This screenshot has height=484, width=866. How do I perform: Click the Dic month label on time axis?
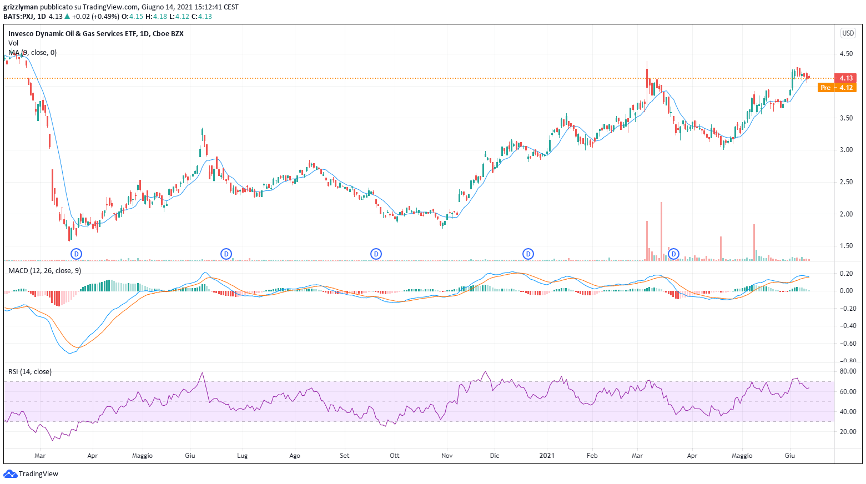click(495, 456)
